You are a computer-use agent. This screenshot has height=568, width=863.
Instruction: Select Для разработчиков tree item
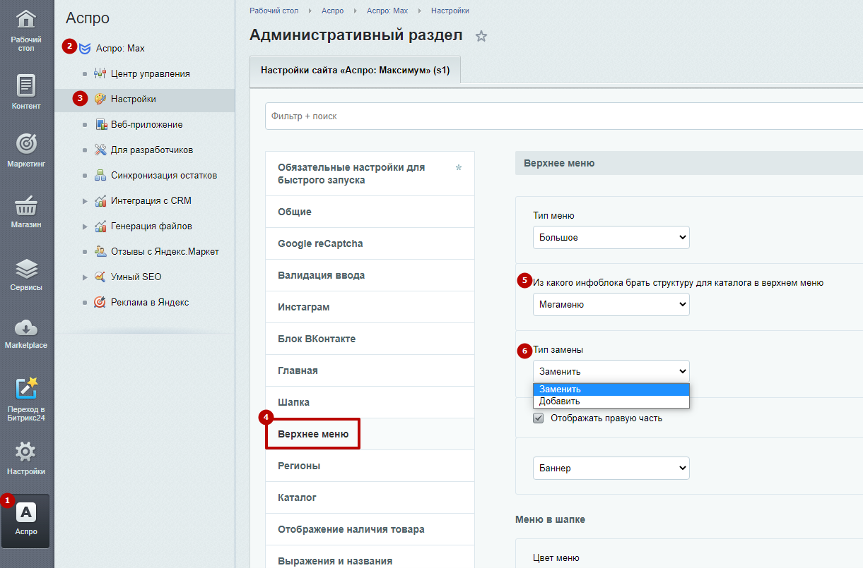tap(152, 150)
